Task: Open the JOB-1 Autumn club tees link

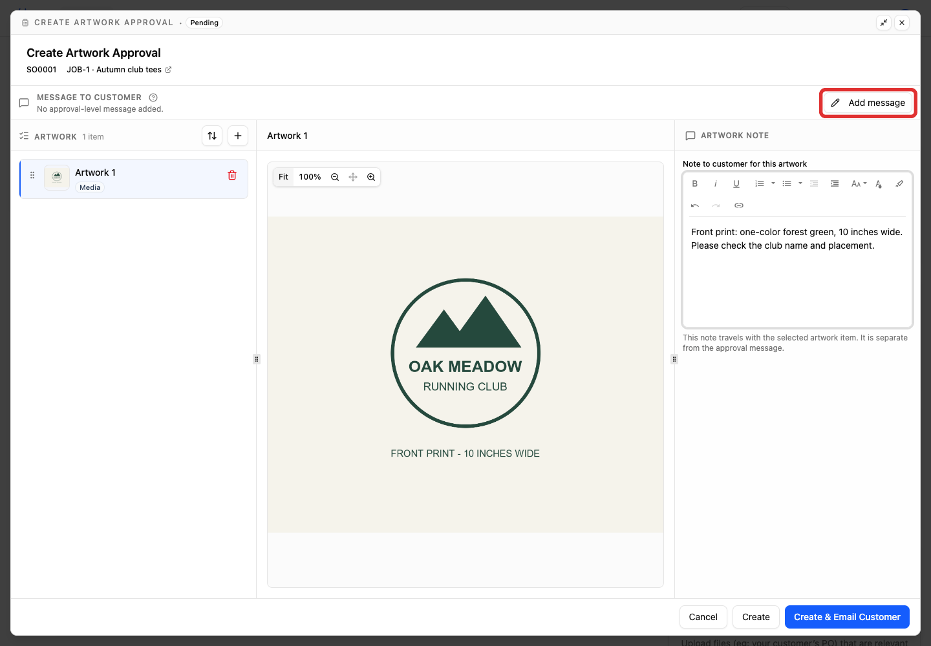Action: (x=119, y=70)
